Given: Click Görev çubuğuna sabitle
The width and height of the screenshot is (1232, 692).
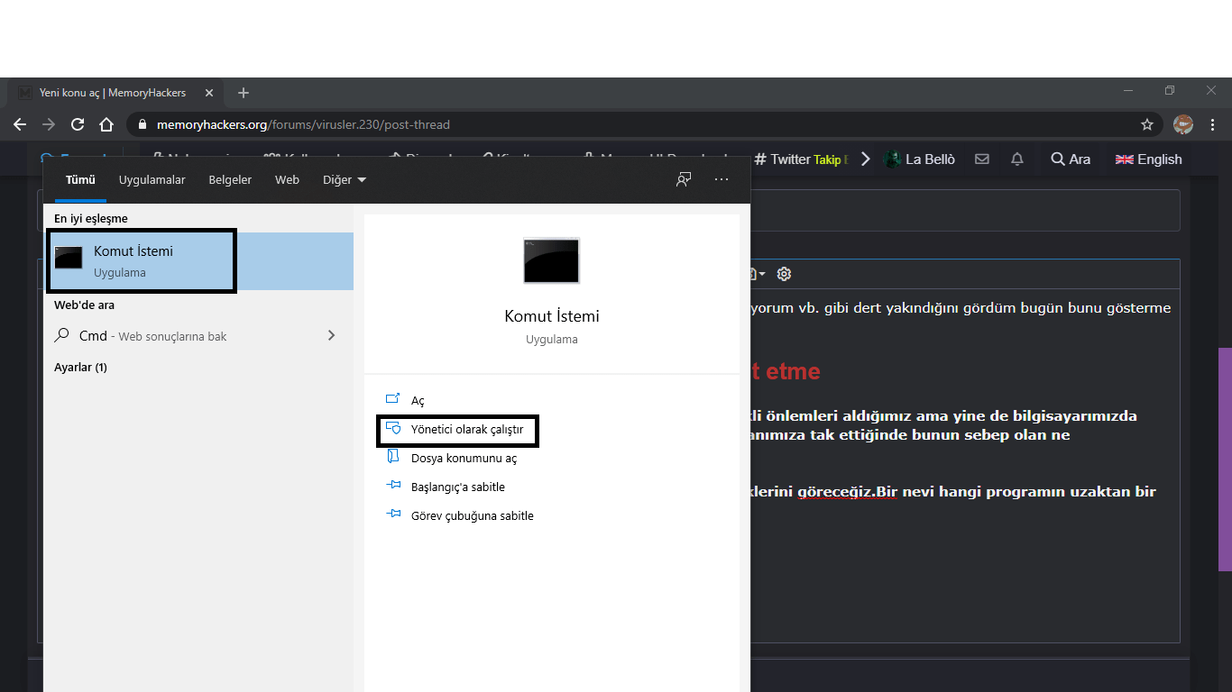Looking at the screenshot, I should pyautogui.click(x=473, y=516).
